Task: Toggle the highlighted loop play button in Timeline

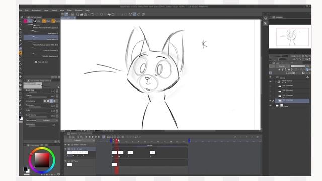Action: pyautogui.click(x=104, y=137)
